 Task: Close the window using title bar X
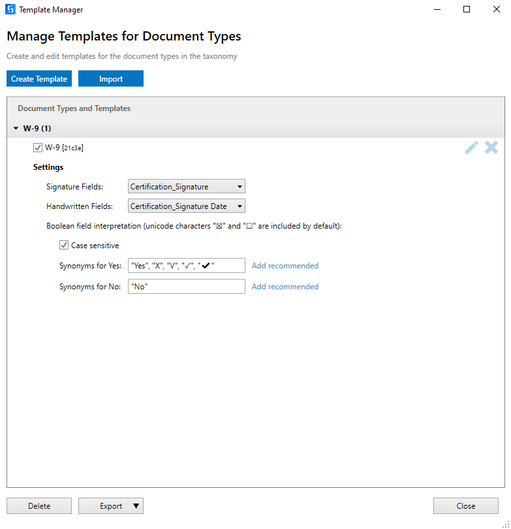496,10
